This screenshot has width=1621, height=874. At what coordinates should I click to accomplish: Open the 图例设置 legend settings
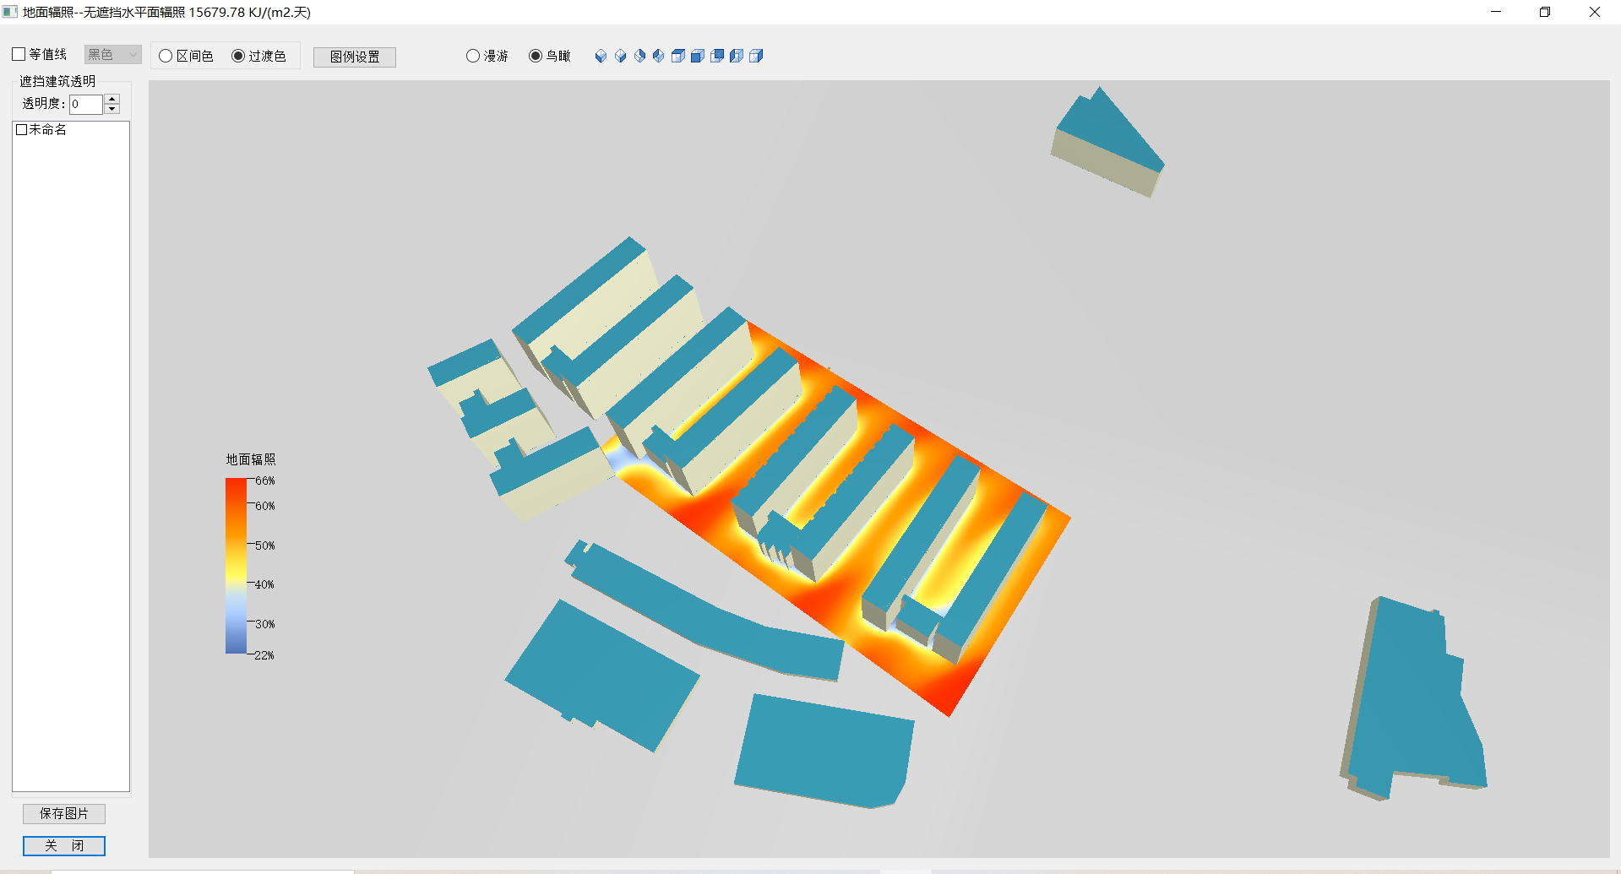coord(355,57)
